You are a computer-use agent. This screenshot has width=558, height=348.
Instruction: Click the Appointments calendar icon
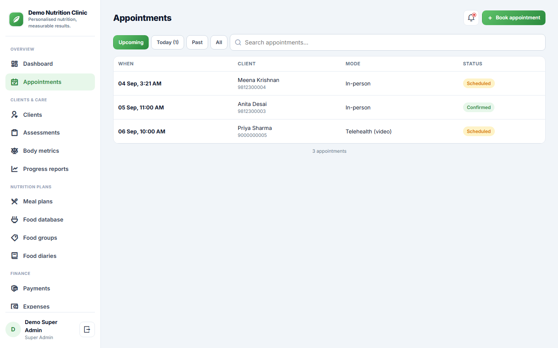pyautogui.click(x=14, y=82)
